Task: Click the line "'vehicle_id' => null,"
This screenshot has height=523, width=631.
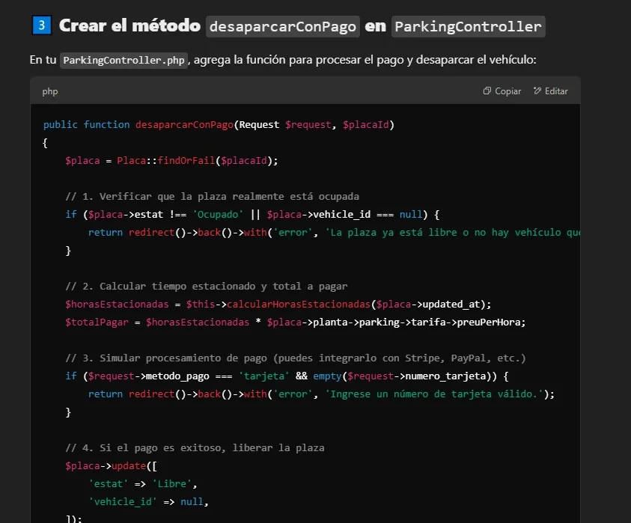Action: [x=148, y=502]
